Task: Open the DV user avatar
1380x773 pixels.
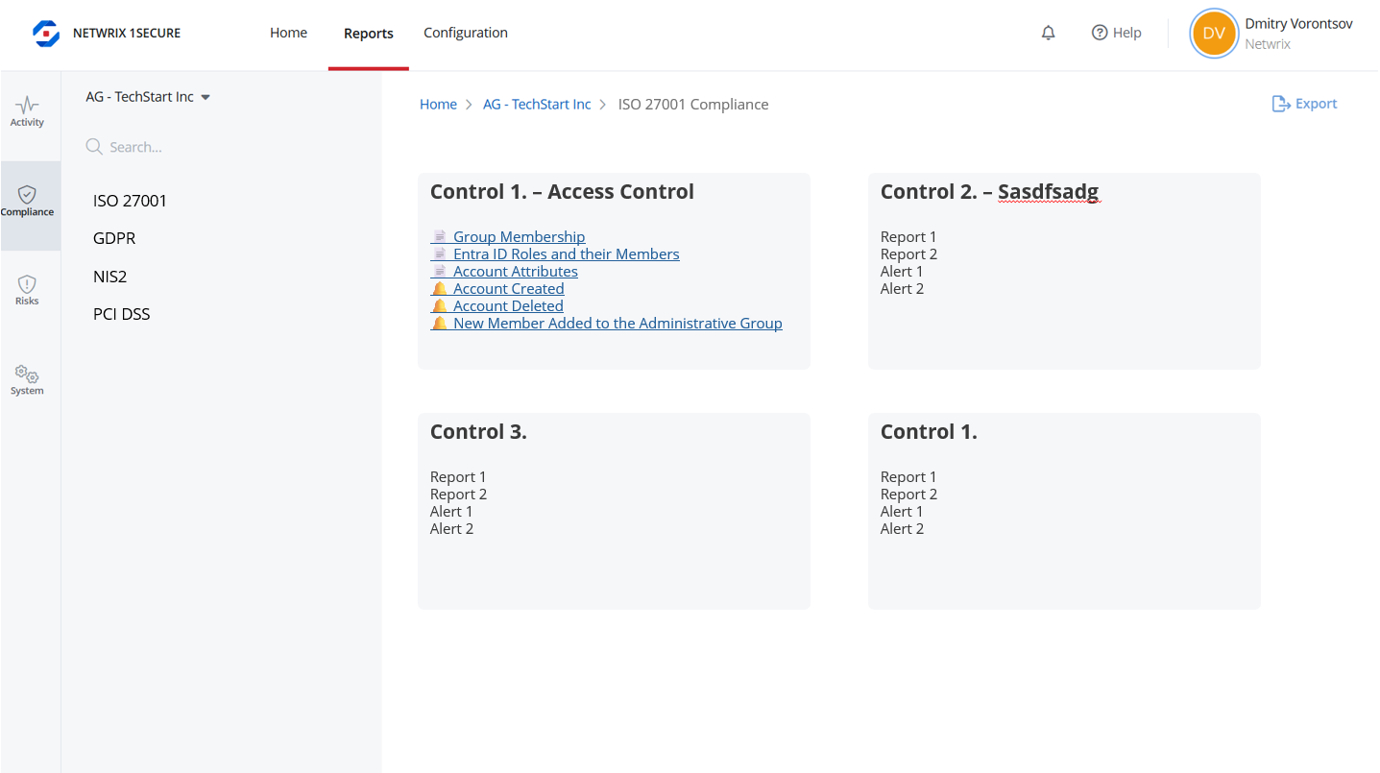Action: (1214, 34)
